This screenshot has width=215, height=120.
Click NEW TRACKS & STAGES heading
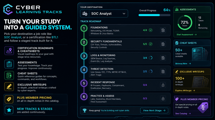pyautogui.click(x=35, y=109)
